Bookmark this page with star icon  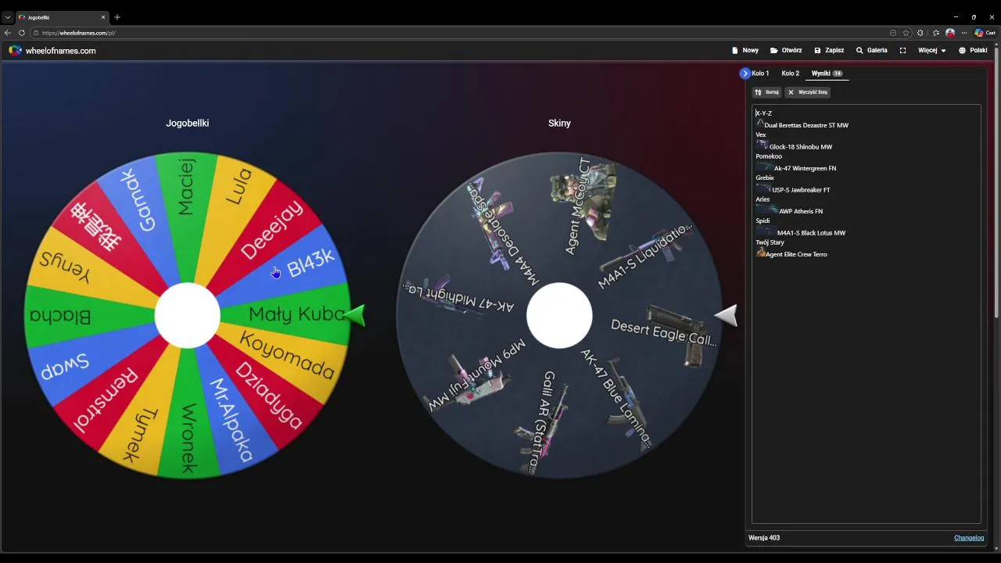[906, 33]
